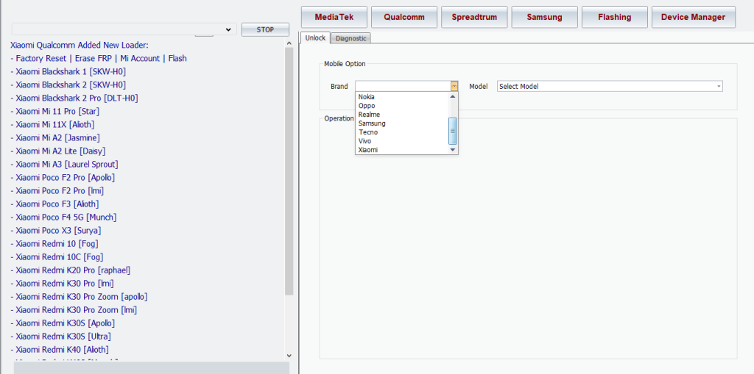Switch to the Diagnostic tab
Viewport: 754px width, 374px height.
pyautogui.click(x=350, y=38)
